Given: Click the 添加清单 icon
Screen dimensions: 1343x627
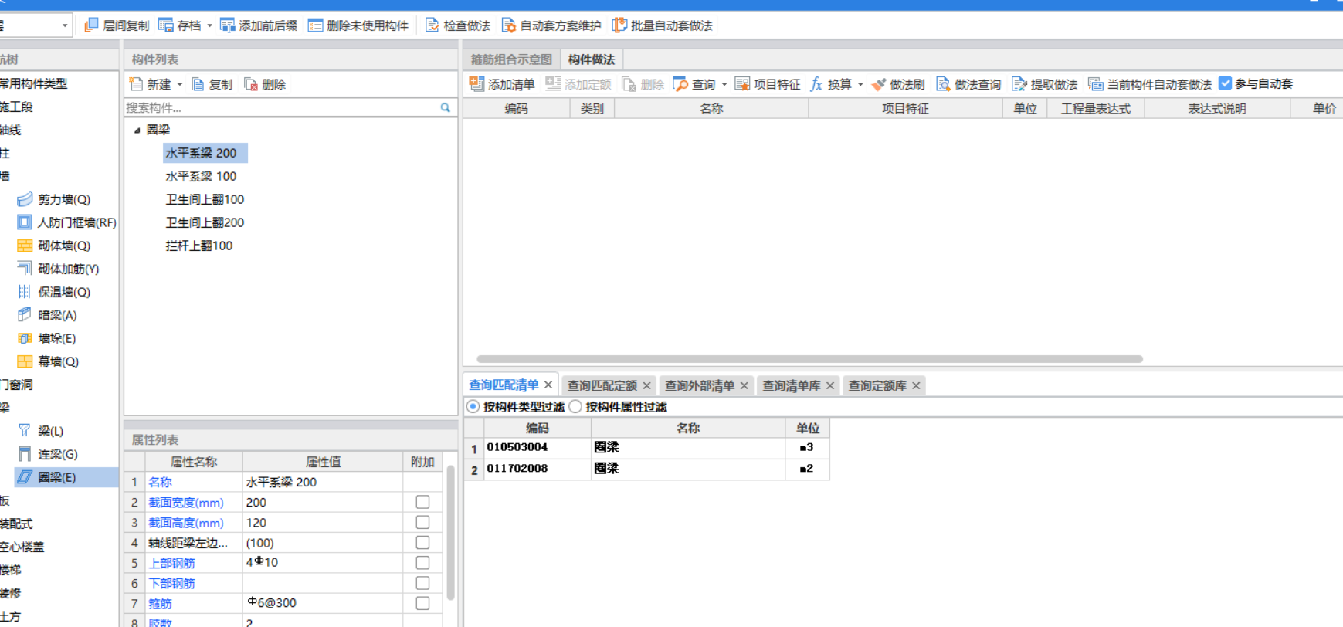Looking at the screenshot, I should (x=476, y=83).
